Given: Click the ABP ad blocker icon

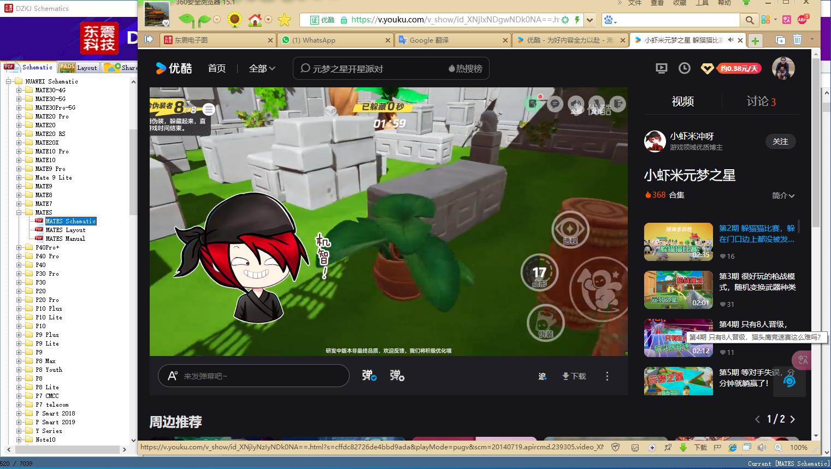Looking at the screenshot, I should pos(803,19).
